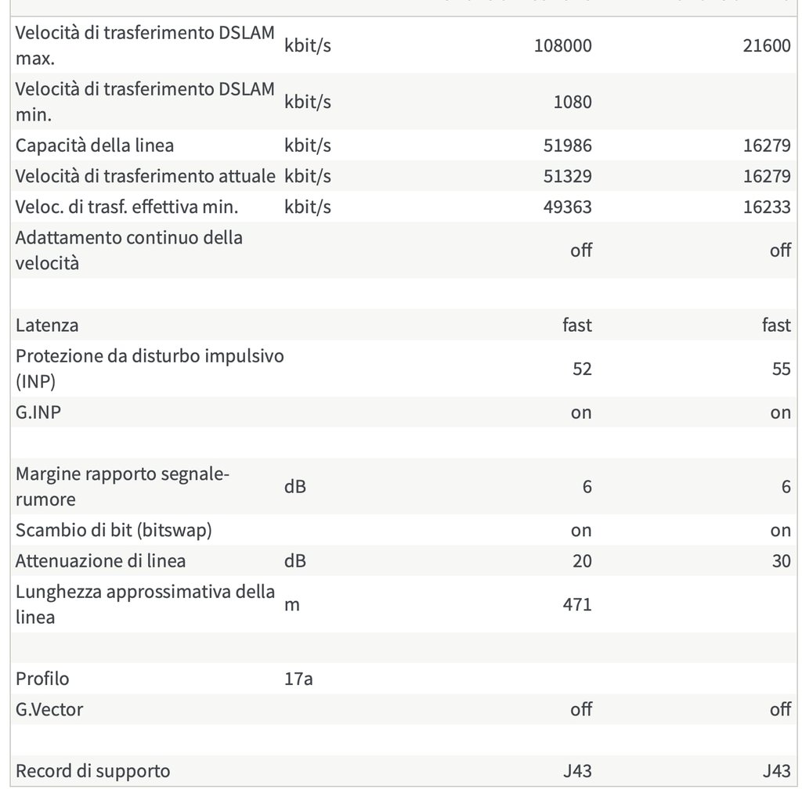Select the "Veloc. di trasf. effettiva min." label
Screen dimensions: 802x789
point(127,207)
